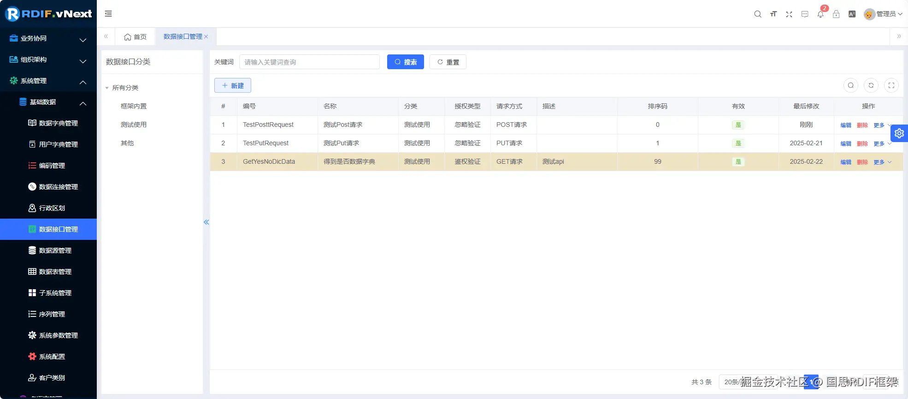Collapse the 系统管理 menu

click(x=48, y=81)
